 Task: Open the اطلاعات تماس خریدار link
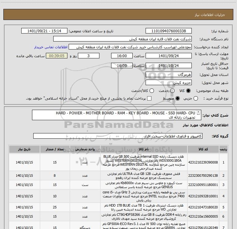pyautogui.click(x=51, y=47)
